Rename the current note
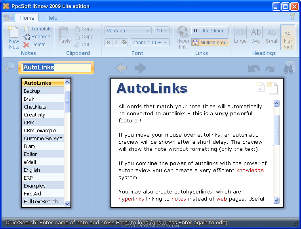Image resolution: width=301 pixels, height=229 pixels. click(x=37, y=37)
